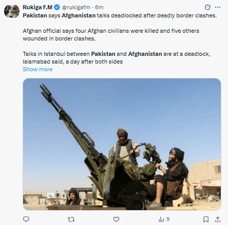
Task: Open view analytics bar chart icon
Action: tap(161, 219)
